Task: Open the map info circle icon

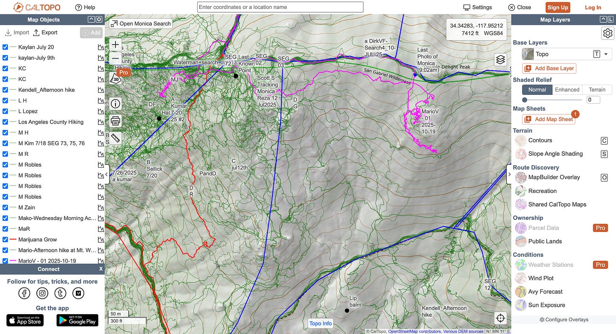Action: pyautogui.click(x=115, y=104)
